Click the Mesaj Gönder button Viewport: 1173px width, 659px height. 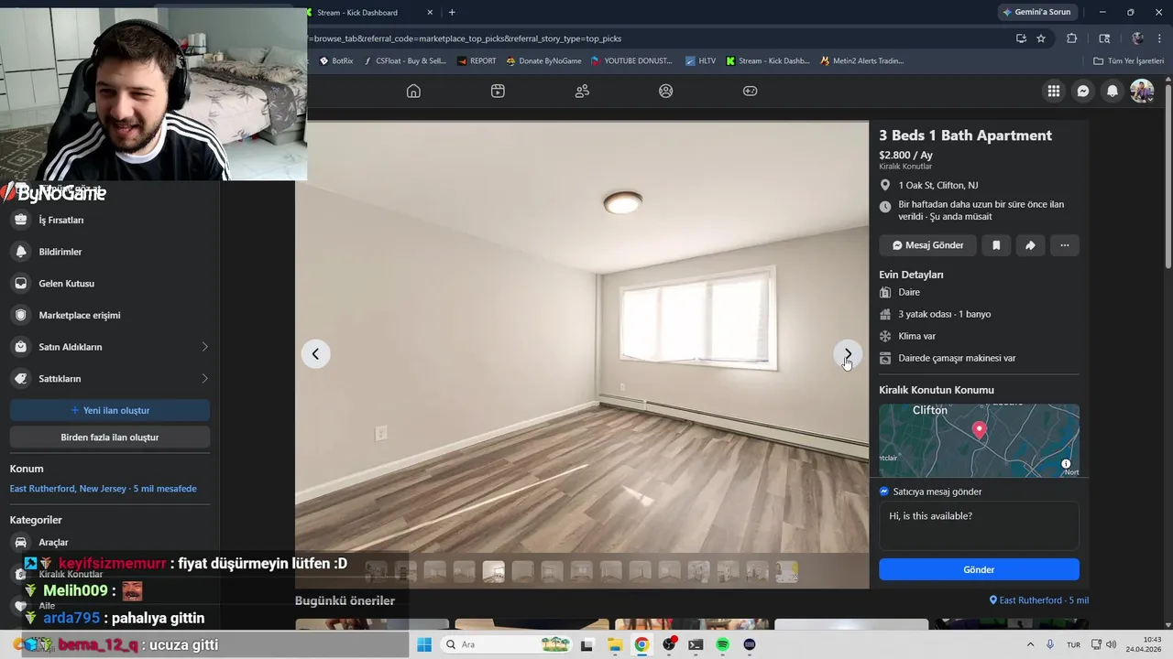(927, 245)
